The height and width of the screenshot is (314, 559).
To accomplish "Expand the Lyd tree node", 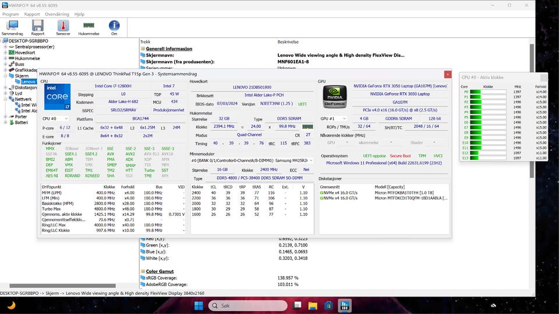I will pos(5,93).
